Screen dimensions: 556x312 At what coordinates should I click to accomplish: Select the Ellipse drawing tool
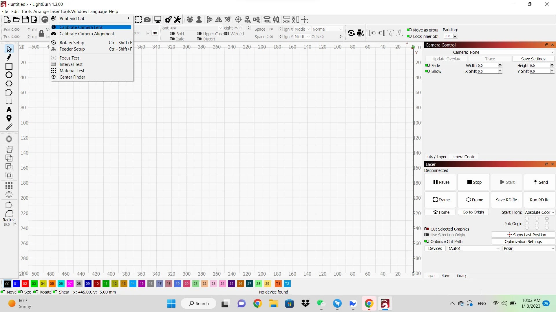[x=9, y=75]
